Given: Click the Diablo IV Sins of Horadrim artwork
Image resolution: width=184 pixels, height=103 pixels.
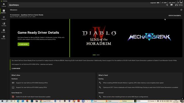Looking at the screenshot, I should click(99, 36).
